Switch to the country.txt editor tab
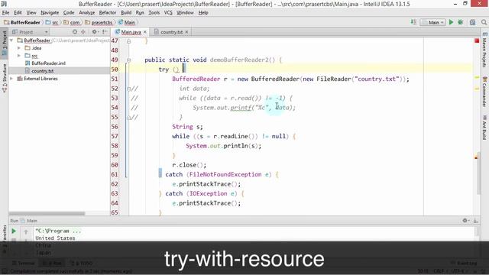The height and width of the screenshot is (275, 489). click(171, 32)
